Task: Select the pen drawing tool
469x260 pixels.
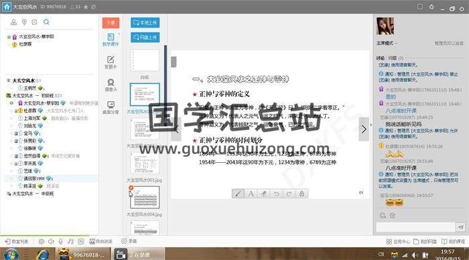Action: point(238,194)
